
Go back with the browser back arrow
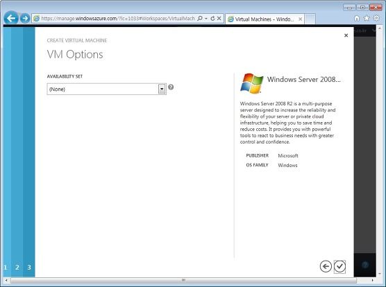[x=11, y=18]
